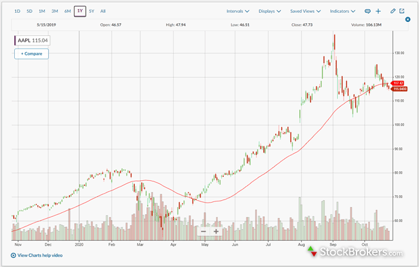Viewport: 419px width, 267px height.
Task: Switch to 3M time range
Action: (55, 11)
